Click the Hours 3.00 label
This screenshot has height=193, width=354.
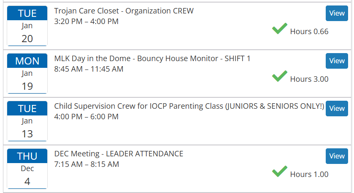click(309, 79)
